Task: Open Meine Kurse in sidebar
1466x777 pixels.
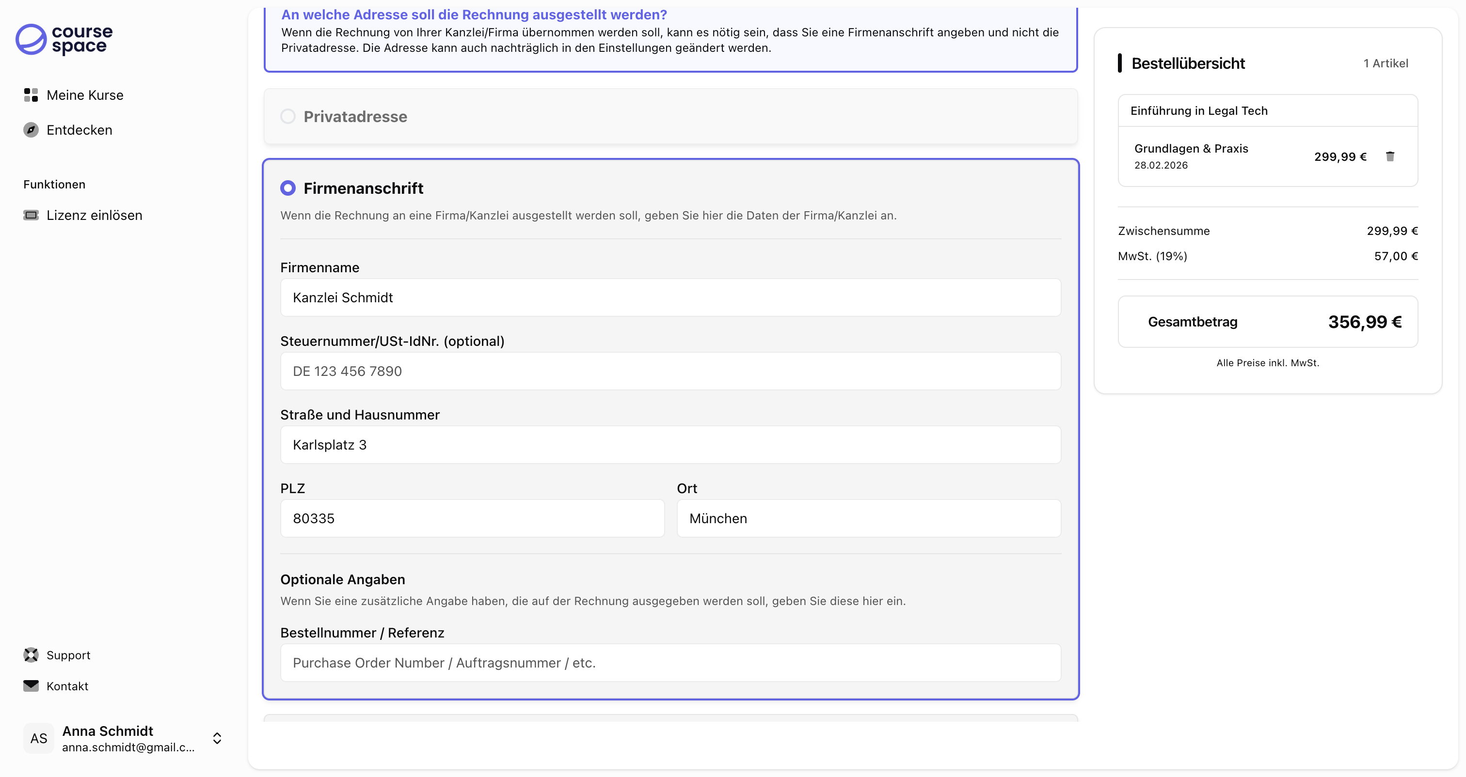Action: (85, 95)
